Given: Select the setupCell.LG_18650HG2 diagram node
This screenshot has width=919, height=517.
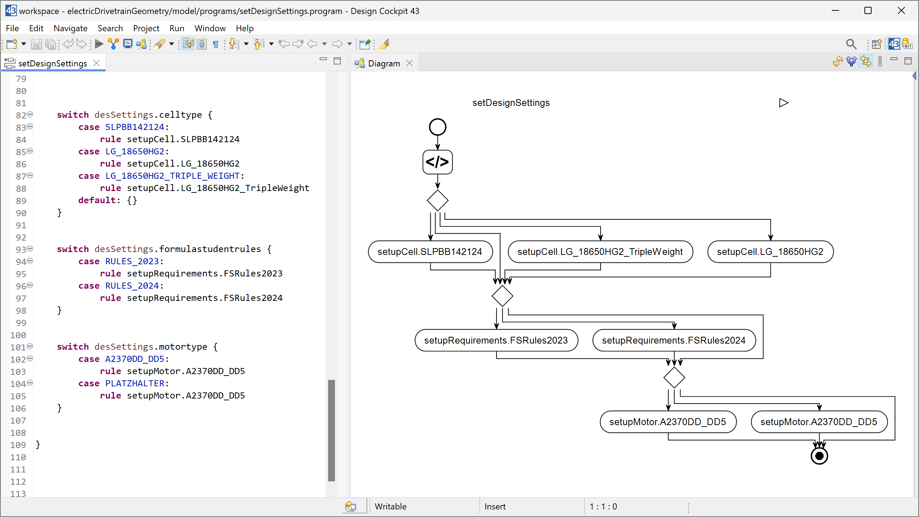Looking at the screenshot, I should coord(770,252).
